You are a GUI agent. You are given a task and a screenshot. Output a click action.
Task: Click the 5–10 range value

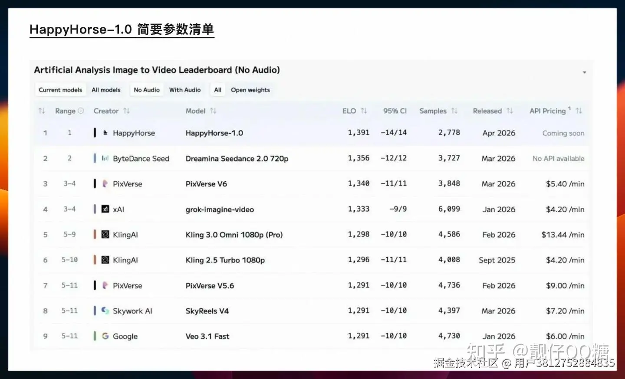pos(69,260)
